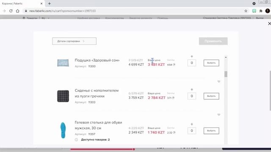The height and width of the screenshot is (152, 271).
Task: Open the blue gel insole thumbnail
Action: coord(63,130)
